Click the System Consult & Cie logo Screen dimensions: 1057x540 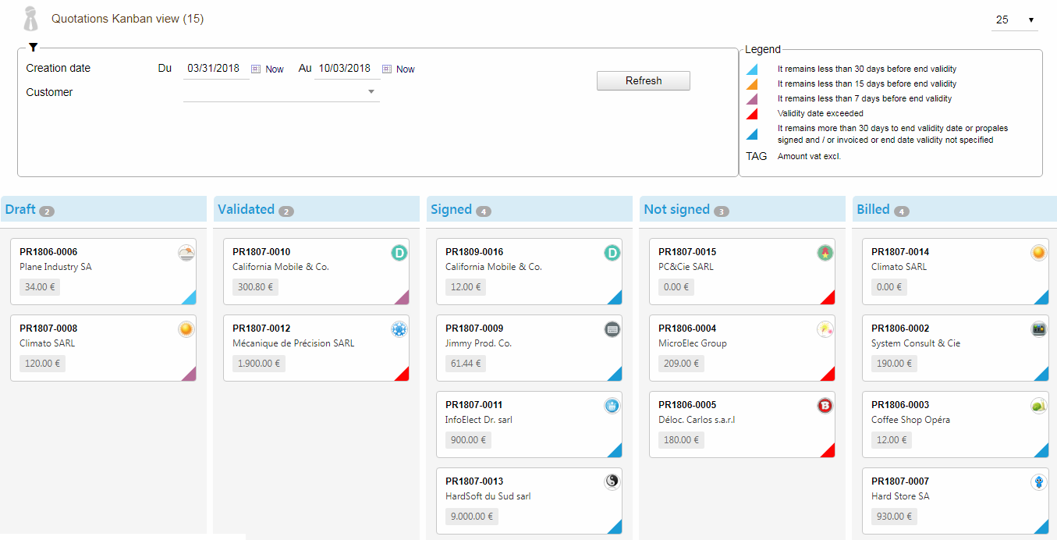[1038, 329]
